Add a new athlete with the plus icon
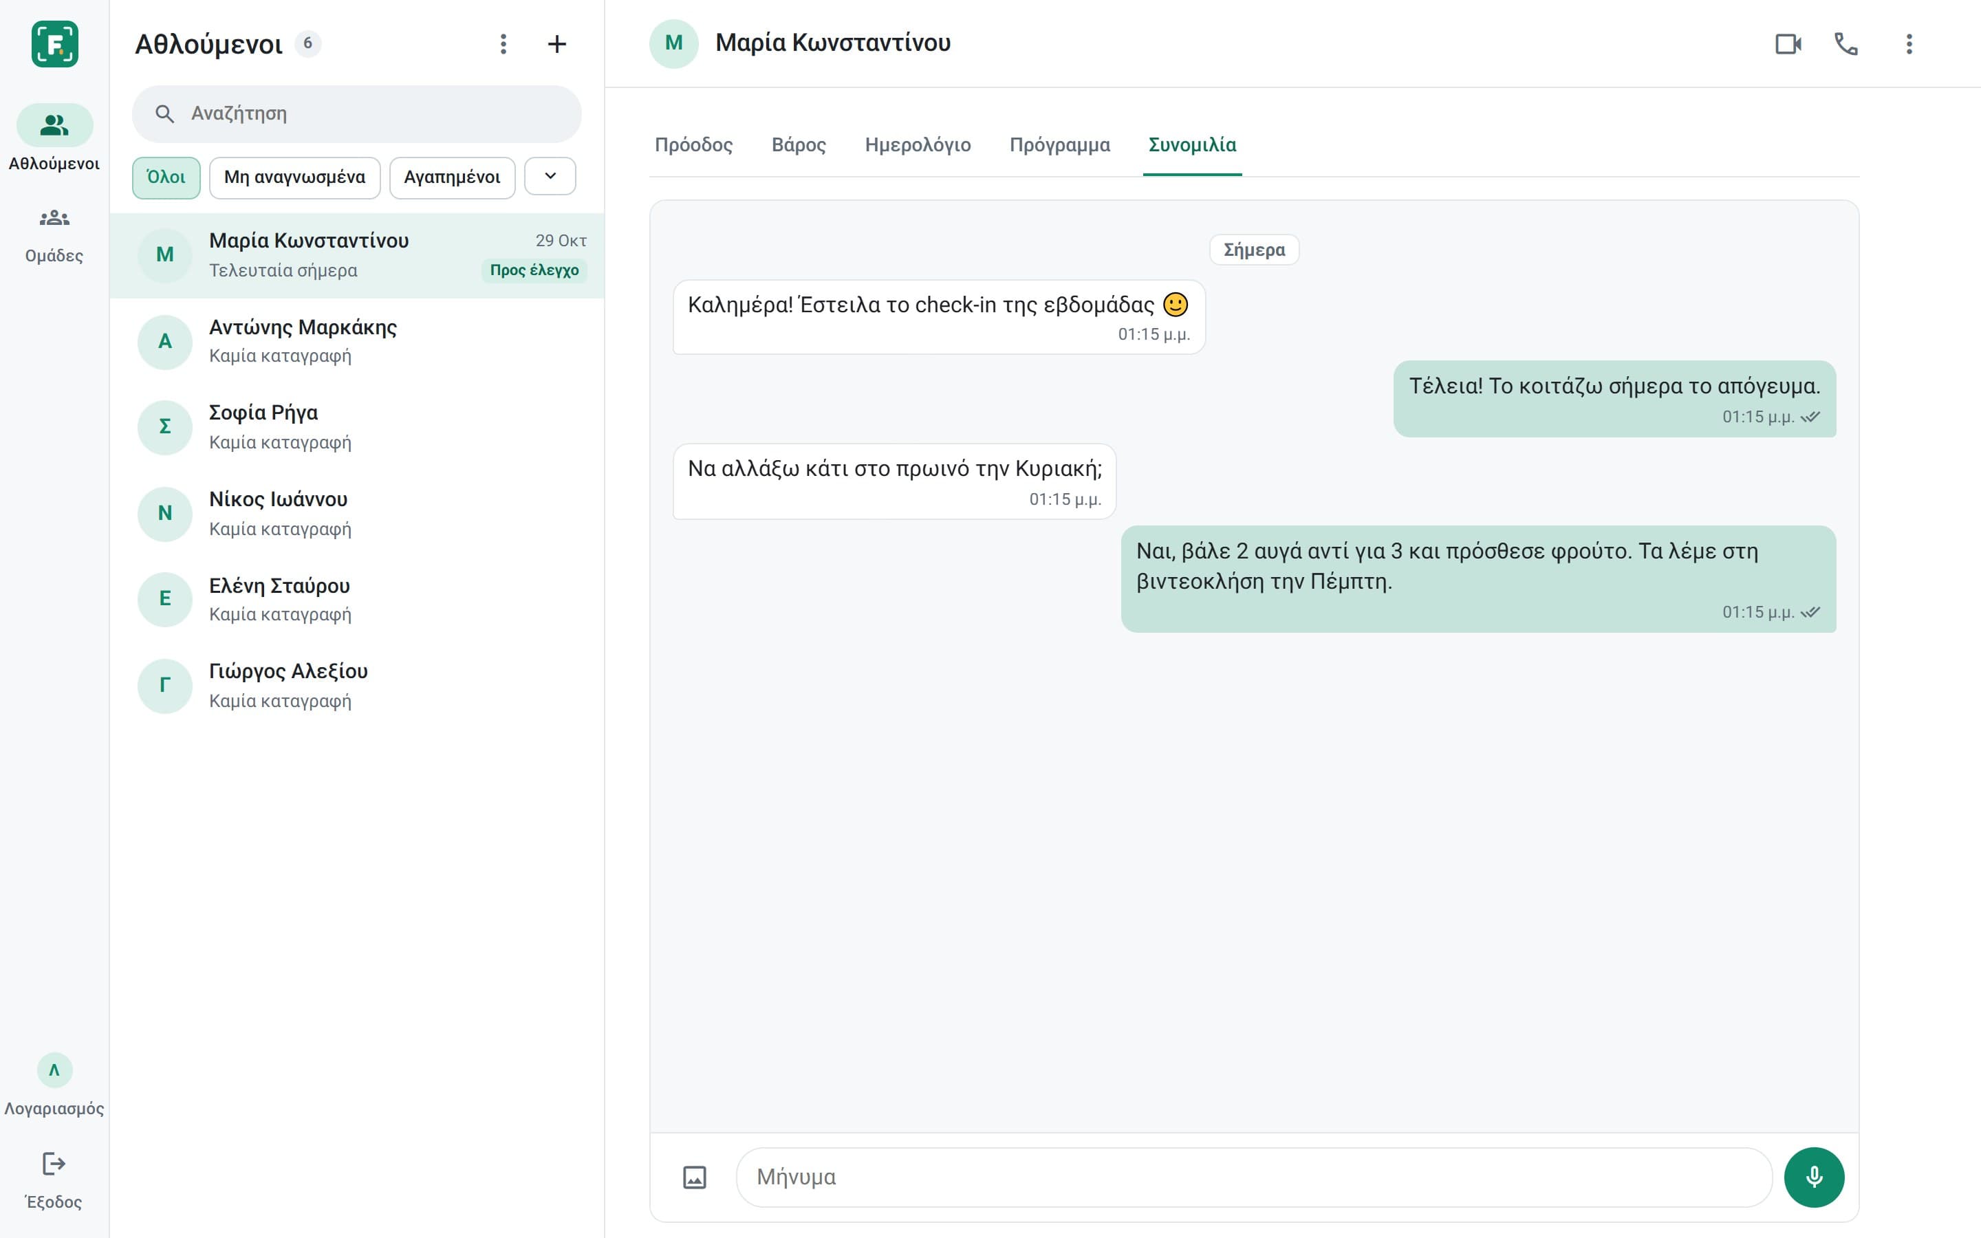 pos(556,44)
